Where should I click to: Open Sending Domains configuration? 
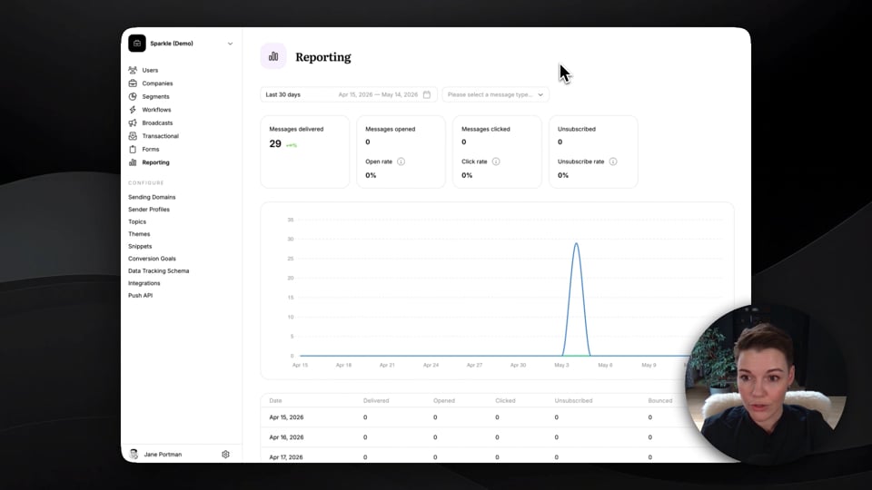pos(152,197)
